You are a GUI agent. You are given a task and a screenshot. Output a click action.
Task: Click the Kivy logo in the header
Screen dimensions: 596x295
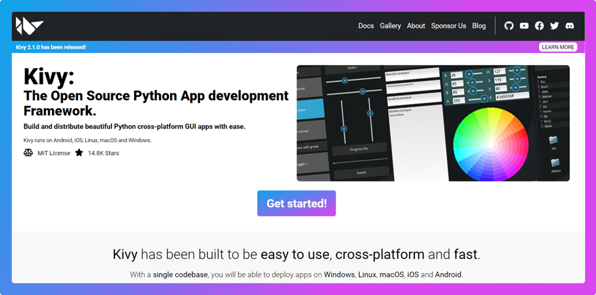tap(29, 26)
